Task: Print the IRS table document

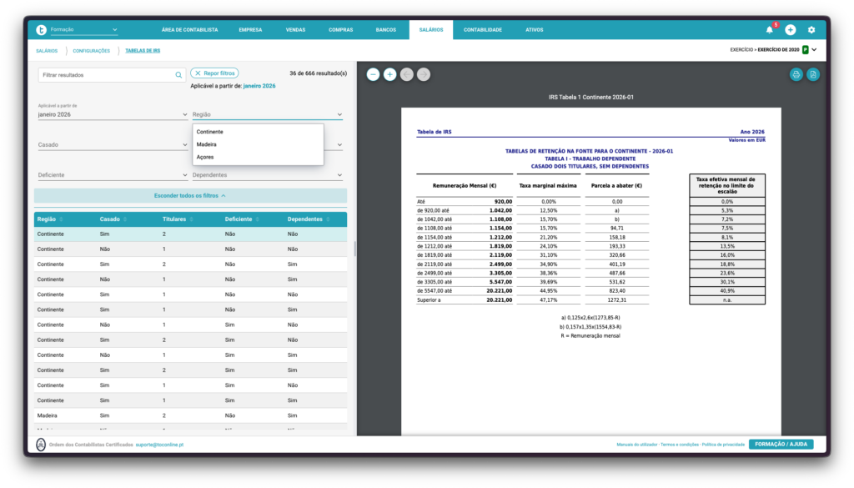Action: click(x=796, y=74)
